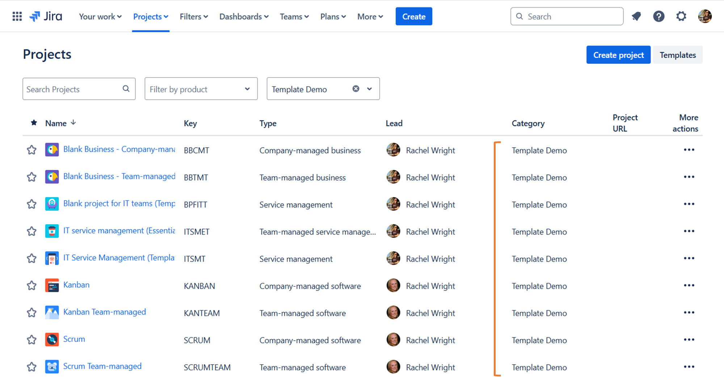Click the Scrum project avatar icon

(52, 339)
